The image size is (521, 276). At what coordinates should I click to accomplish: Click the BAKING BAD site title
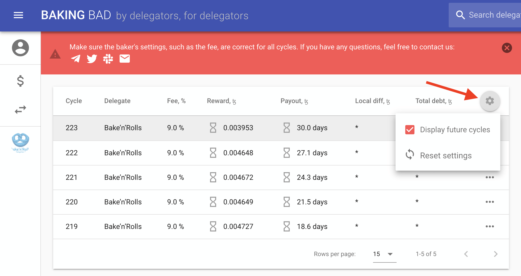coord(76,15)
